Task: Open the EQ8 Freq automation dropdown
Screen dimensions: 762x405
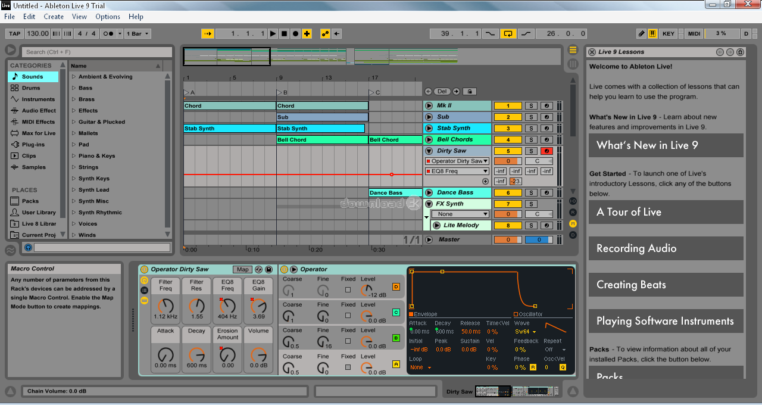Action: [457, 172]
